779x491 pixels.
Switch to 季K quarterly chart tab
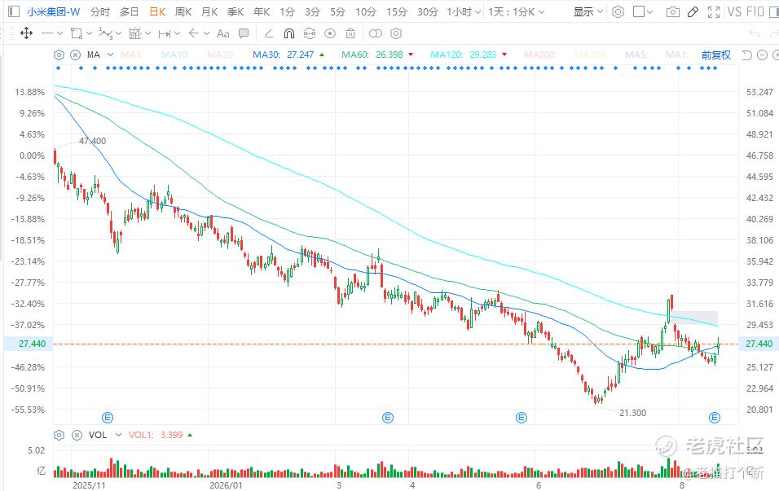tap(235, 11)
